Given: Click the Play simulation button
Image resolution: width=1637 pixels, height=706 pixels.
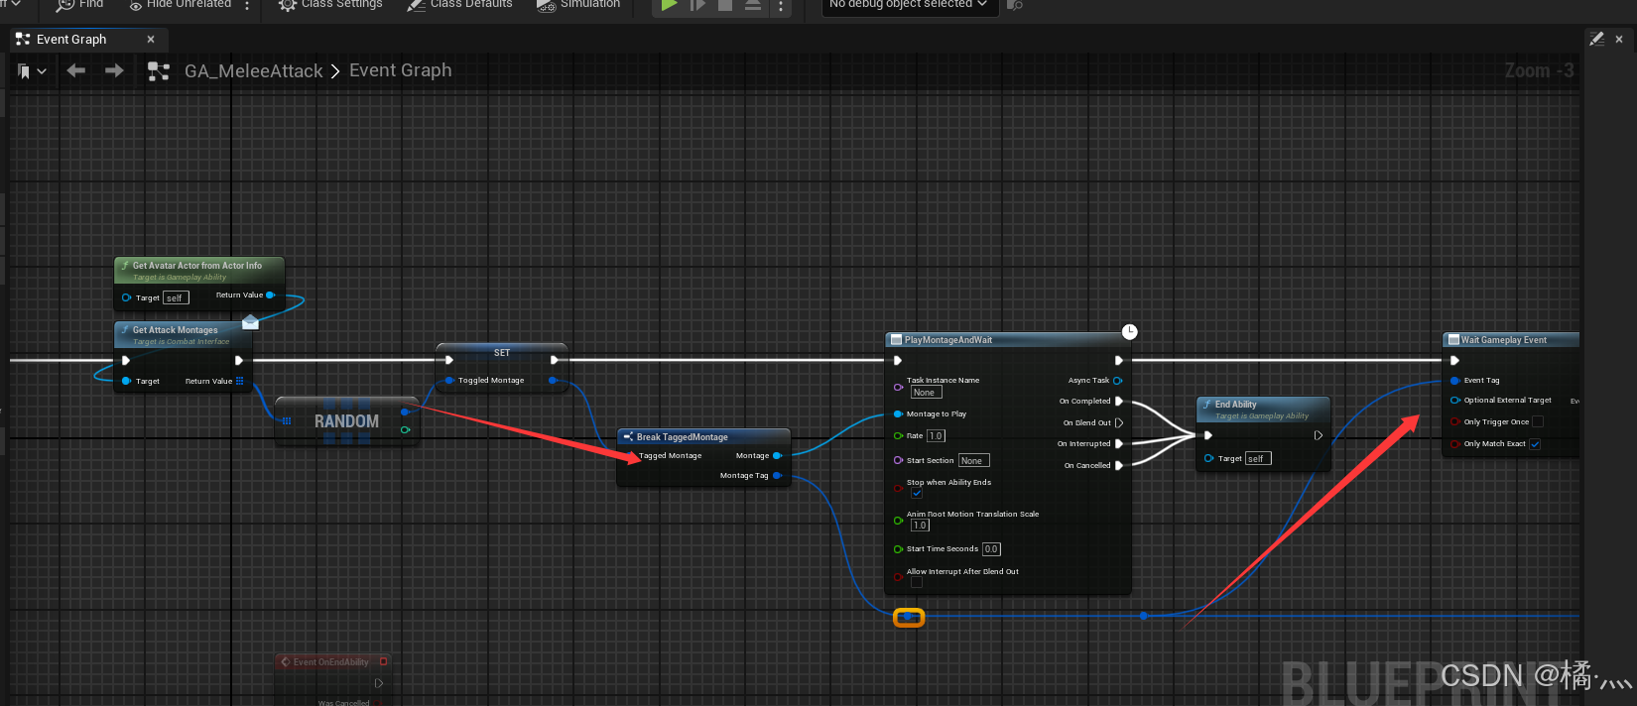Looking at the screenshot, I should click(669, 5).
